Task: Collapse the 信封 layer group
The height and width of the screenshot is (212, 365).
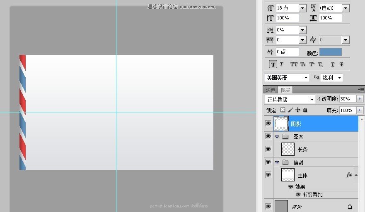Action: (x=277, y=162)
